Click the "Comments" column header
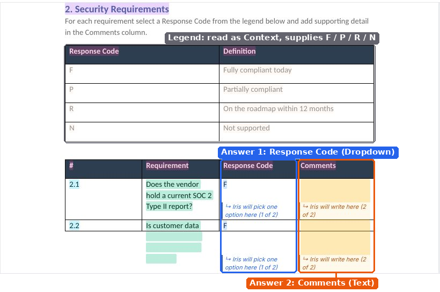 [318, 165]
